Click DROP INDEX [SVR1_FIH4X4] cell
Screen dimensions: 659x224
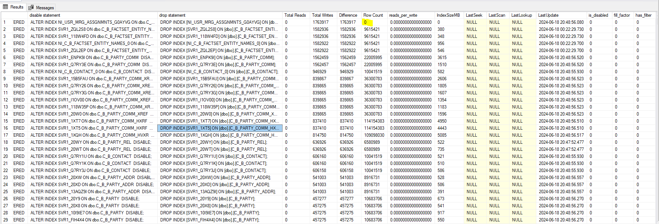(x=220, y=220)
